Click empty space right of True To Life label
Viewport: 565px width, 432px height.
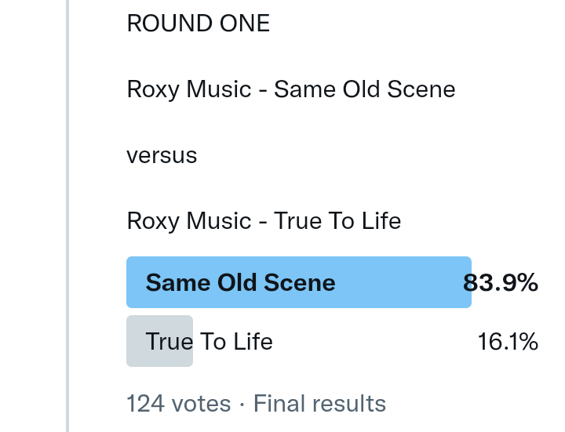click(x=369, y=342)
